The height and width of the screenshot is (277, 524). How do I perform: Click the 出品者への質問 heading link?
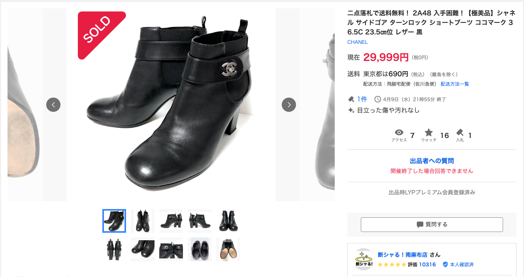pyautogui.click(x=432, y=161)
